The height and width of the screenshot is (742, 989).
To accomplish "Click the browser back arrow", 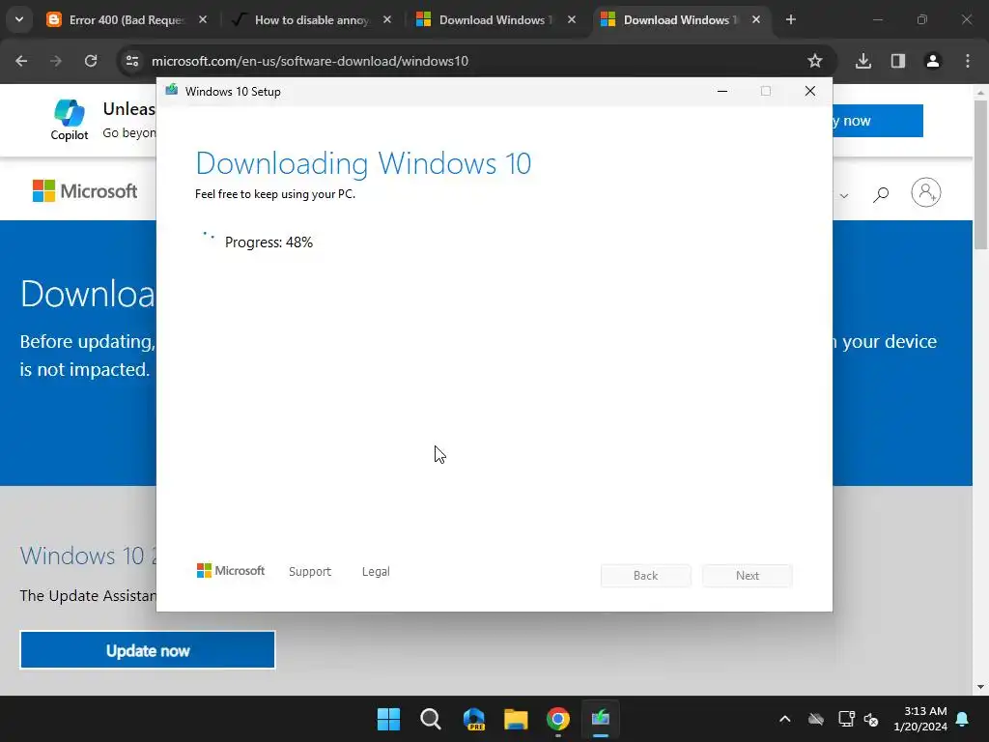I will coord(21,61).
